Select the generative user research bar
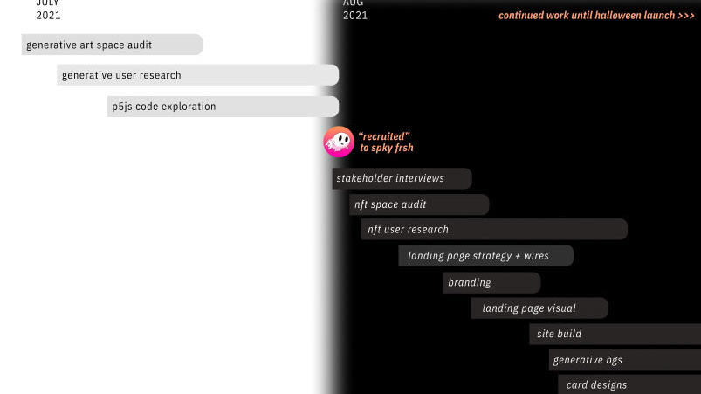Viewport: 701px width, 394px height. click(x=197, y=75)
